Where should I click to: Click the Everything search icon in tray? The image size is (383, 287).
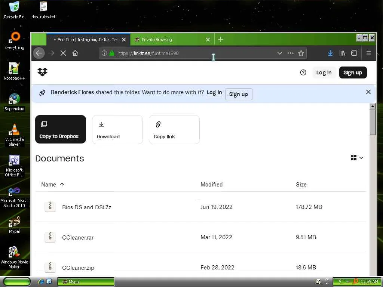tap(356, 281)
